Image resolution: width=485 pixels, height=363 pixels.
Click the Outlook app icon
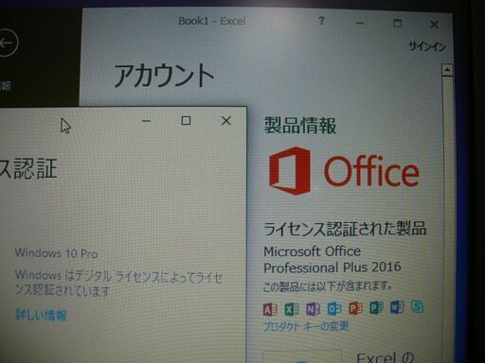(334, 308)
